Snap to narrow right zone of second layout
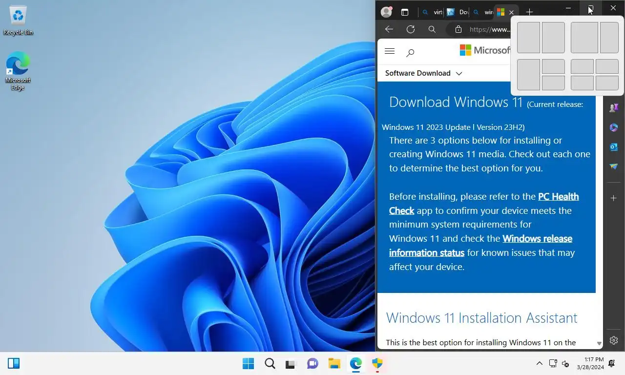This screenshot has height=375, width=625. [x=609, y=38]
